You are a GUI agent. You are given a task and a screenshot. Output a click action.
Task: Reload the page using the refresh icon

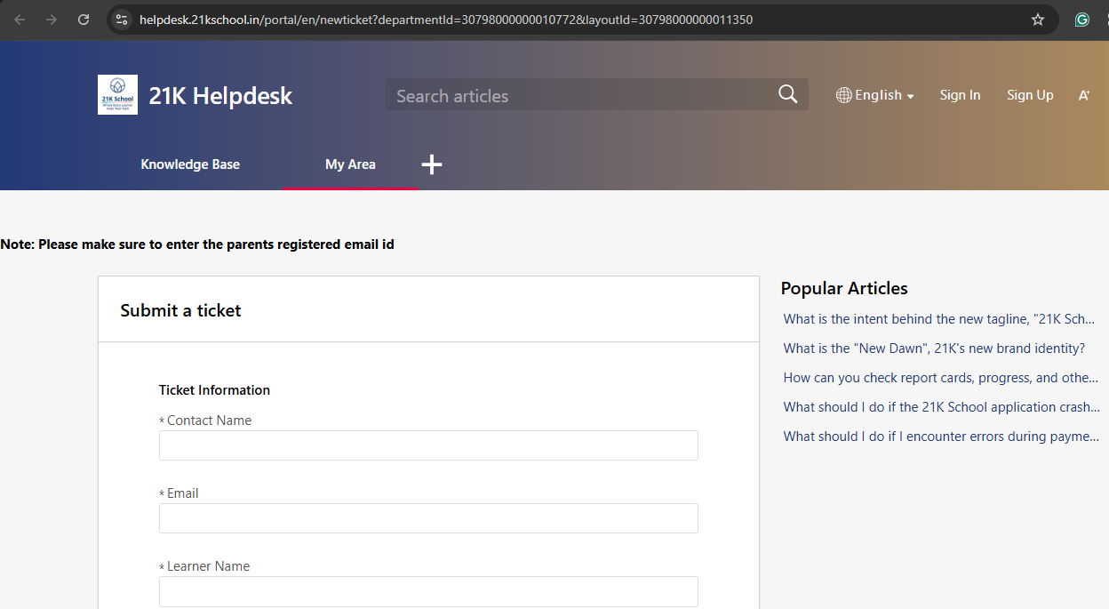pyautogui.click(x=84, y=20)
